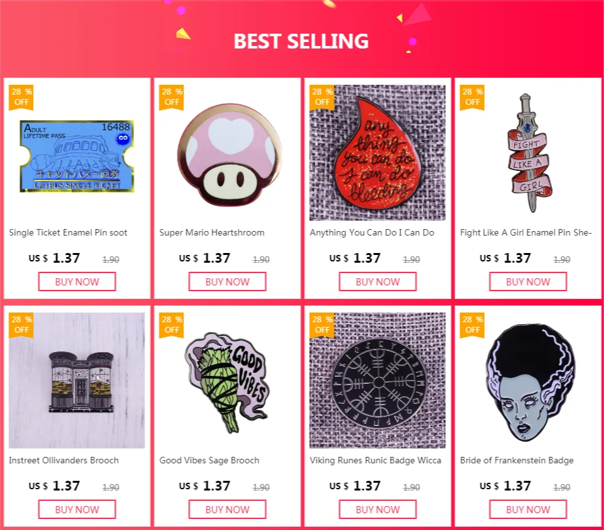The width and height of the screenshot is (604, 530).
Task: Buy the Super Mario Heartshroom pin now
Action: 227,282
